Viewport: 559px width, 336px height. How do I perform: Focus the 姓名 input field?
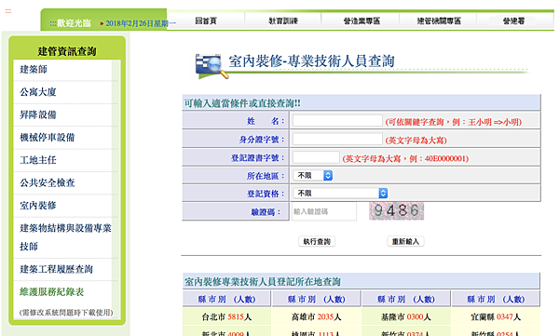[x=337, y=121]
